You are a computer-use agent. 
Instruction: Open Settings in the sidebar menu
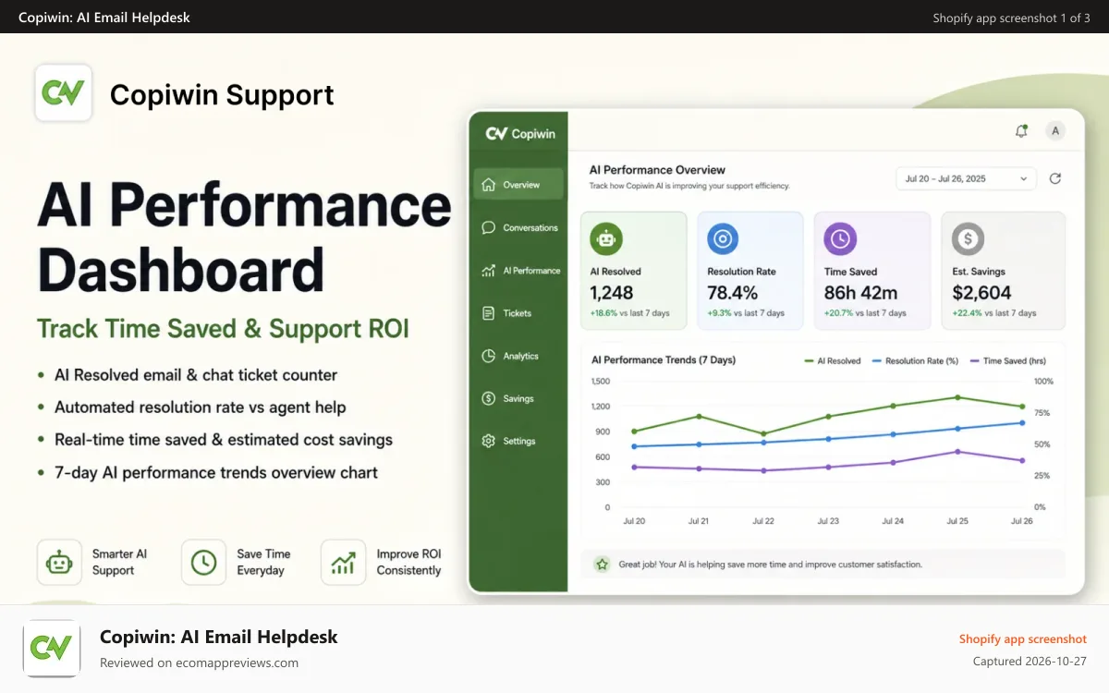click(x=518, y=441)
